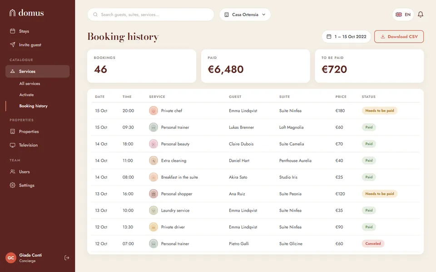The height and width of the screenshot is (272, 436).
Task: Click the Paid €6,480 summary card
Action: pyautogui.click(x=256, y=66)
